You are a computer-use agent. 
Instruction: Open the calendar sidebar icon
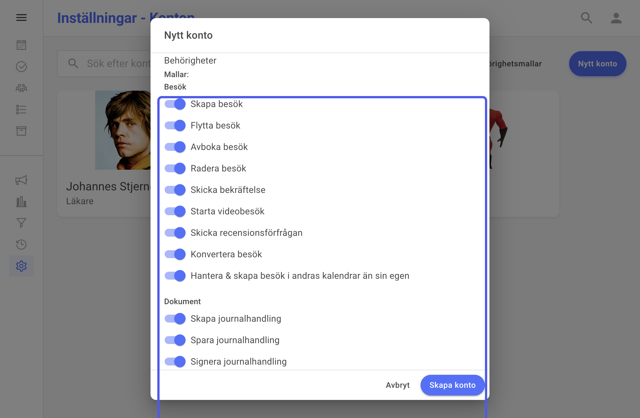pyautogui.click(x=21, y=45)
